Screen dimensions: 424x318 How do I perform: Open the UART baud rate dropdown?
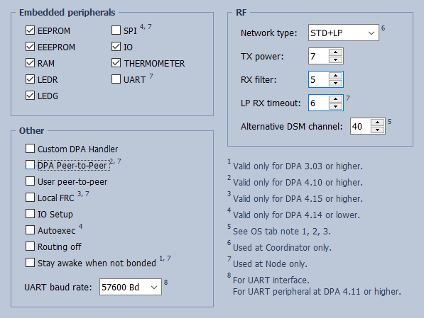[131, 287]
